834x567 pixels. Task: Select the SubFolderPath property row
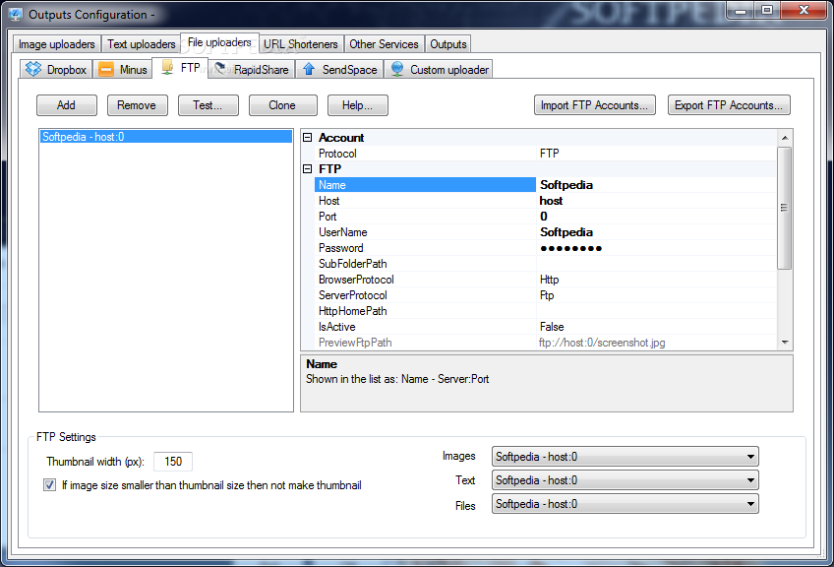546,264
